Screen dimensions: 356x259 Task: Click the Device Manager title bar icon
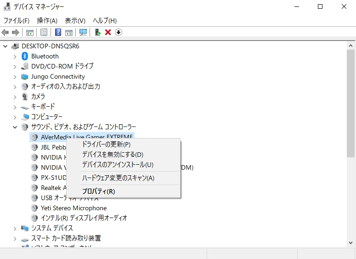point(7,6)
